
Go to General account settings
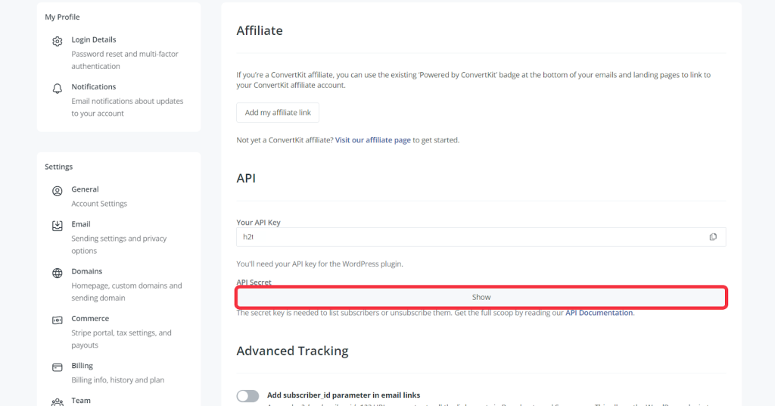coord(86,189)
